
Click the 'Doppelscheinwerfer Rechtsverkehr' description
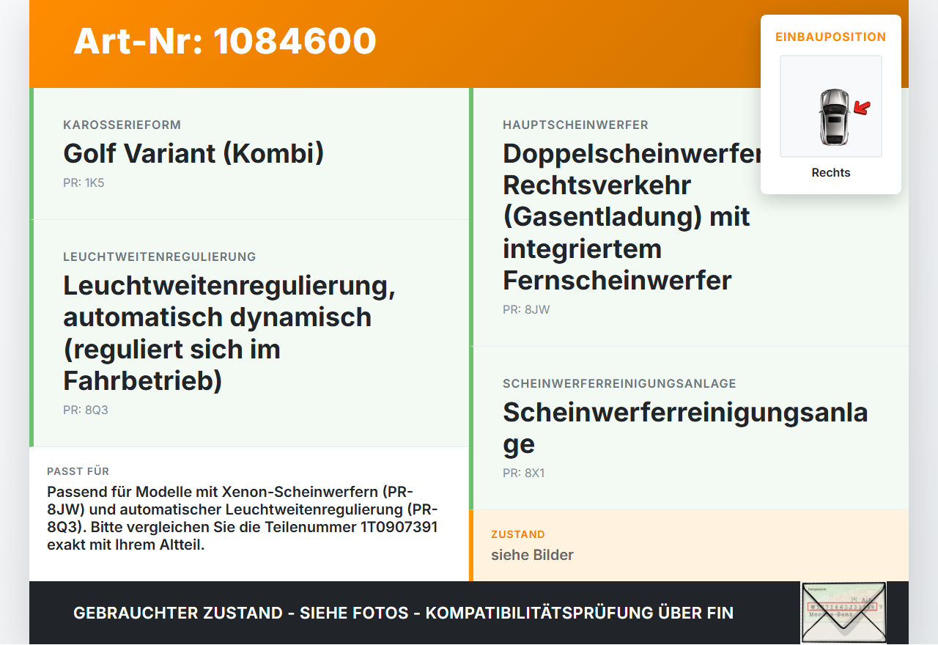(633, 217)
